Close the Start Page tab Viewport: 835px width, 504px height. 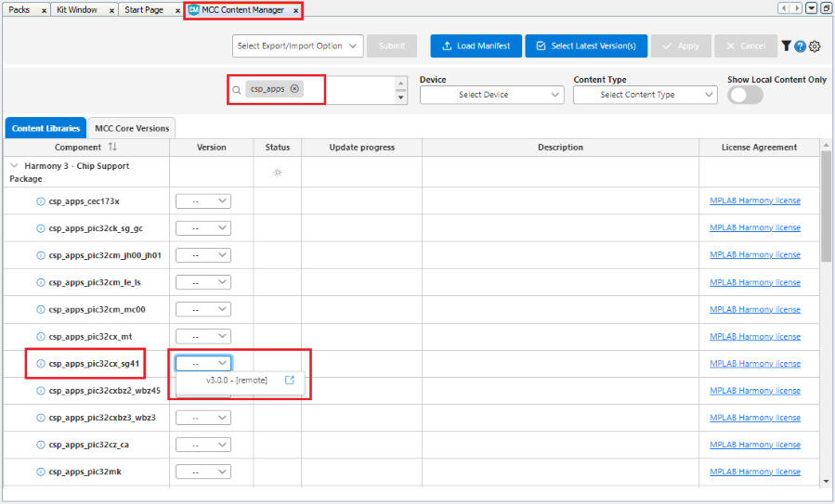click(177, 10)
